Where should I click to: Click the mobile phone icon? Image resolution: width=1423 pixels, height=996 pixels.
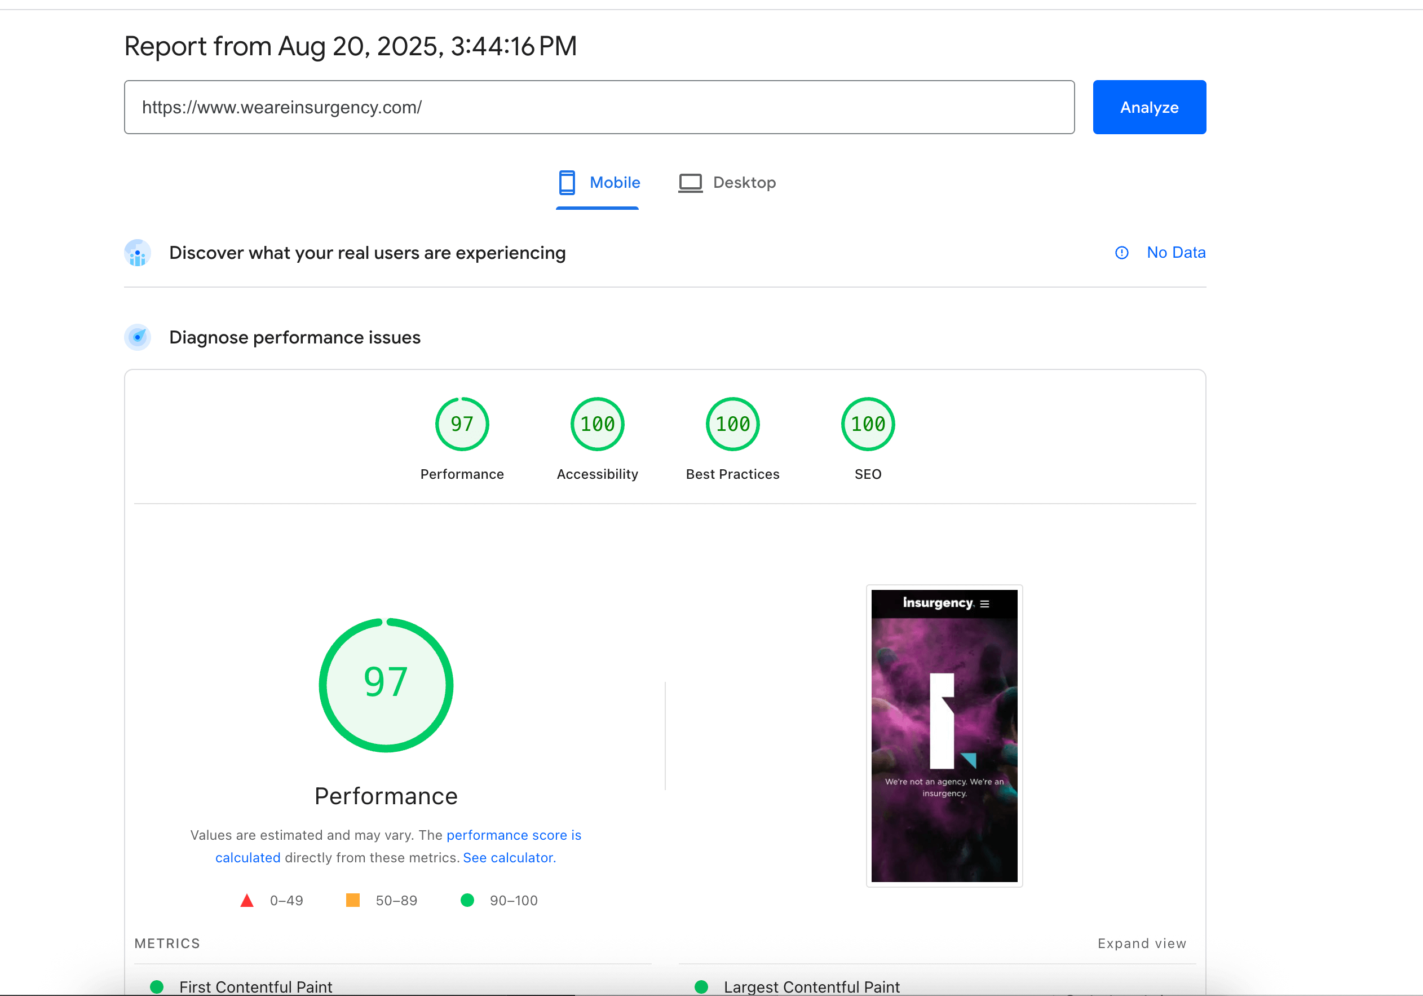pos(567,182)
